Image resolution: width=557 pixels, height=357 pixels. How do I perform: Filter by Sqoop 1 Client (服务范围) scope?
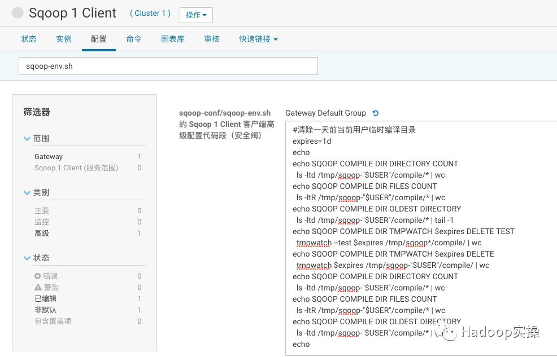[x=76, y=168]
